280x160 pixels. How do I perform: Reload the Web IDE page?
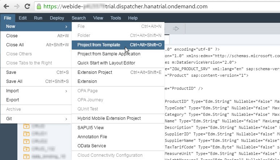[x=27, y=6]
